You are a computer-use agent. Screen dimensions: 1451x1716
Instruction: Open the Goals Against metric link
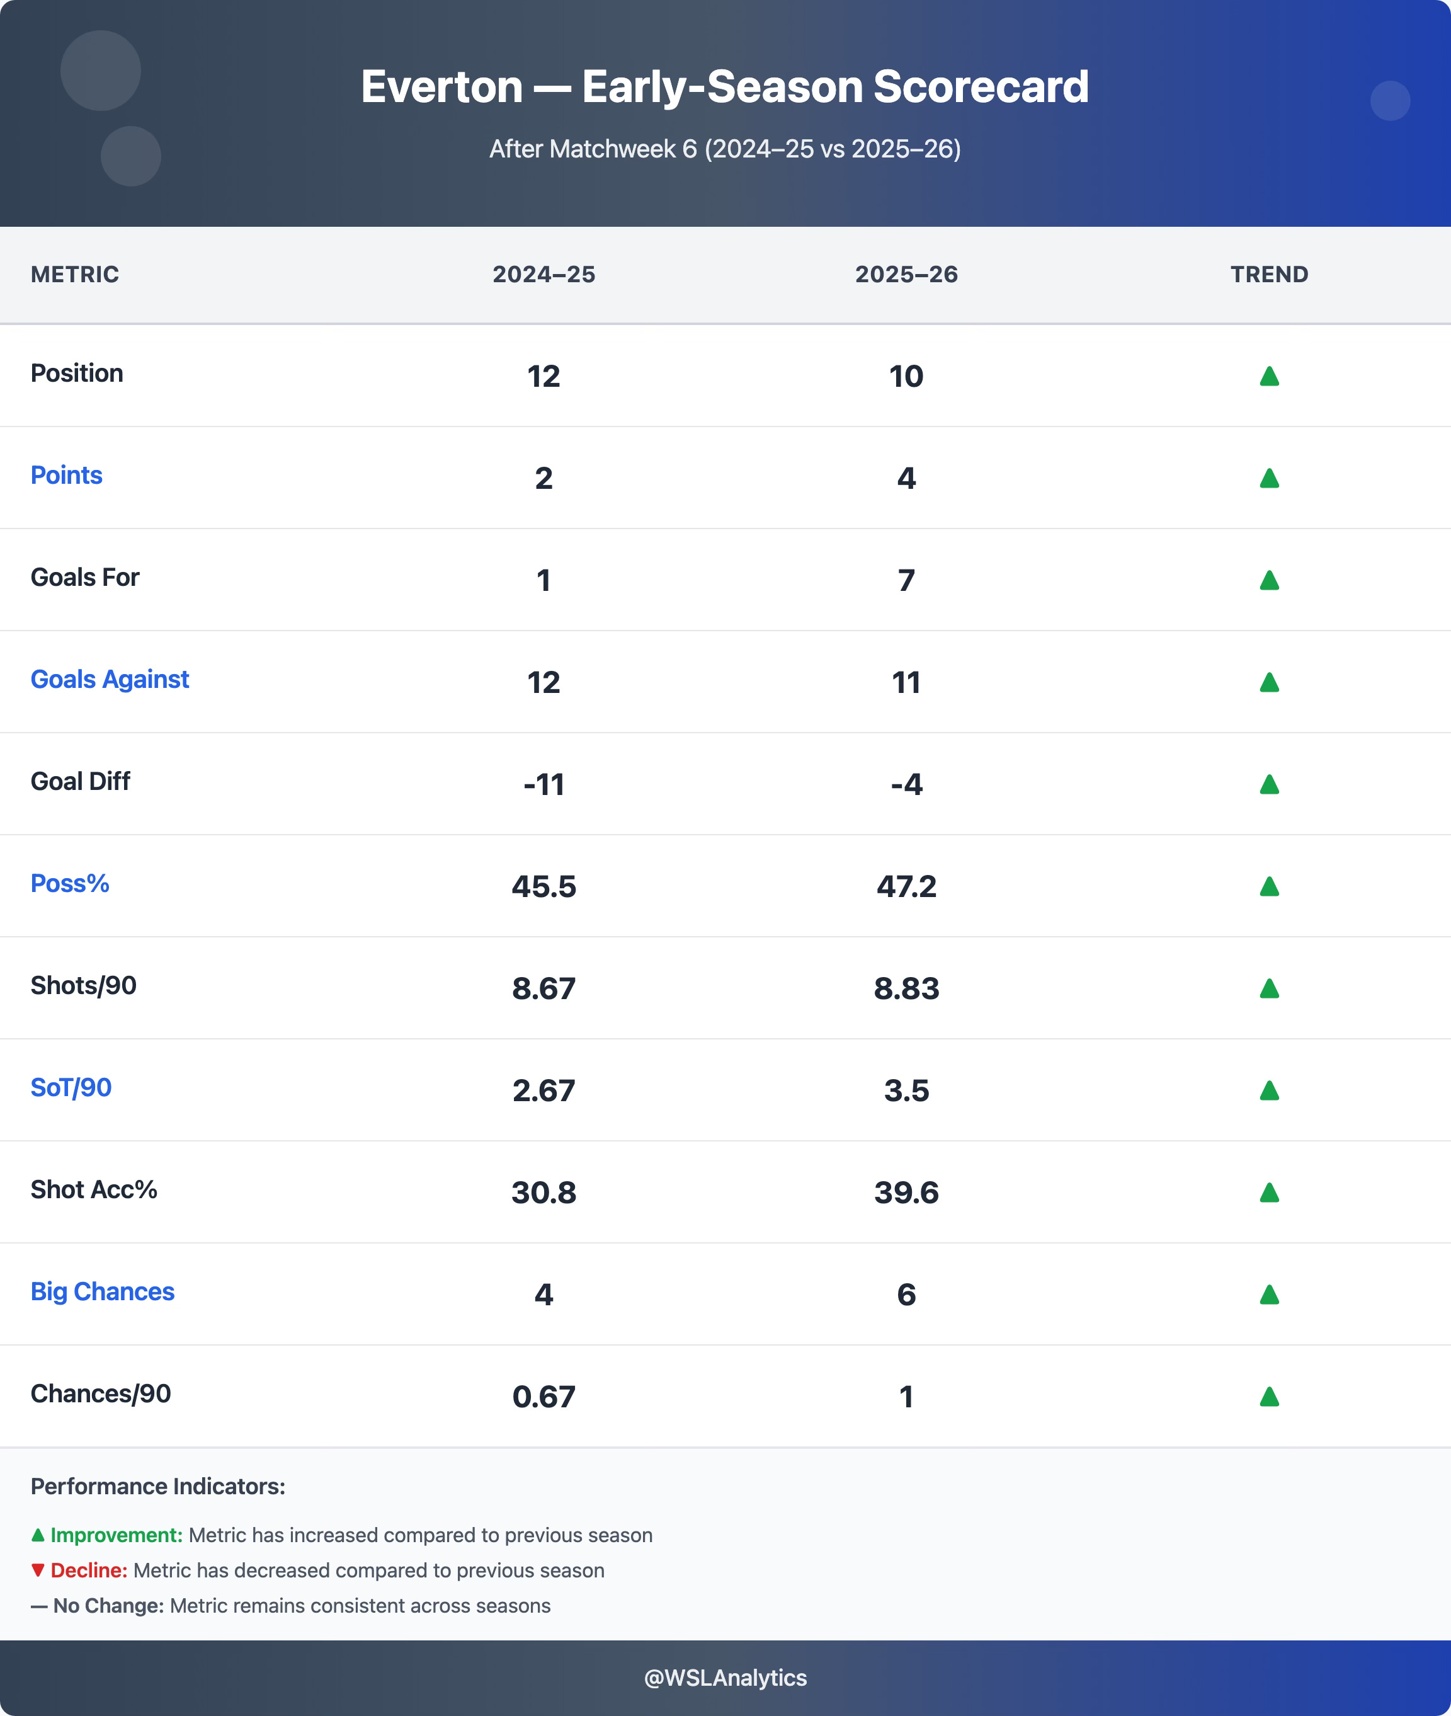coord(110,680)
